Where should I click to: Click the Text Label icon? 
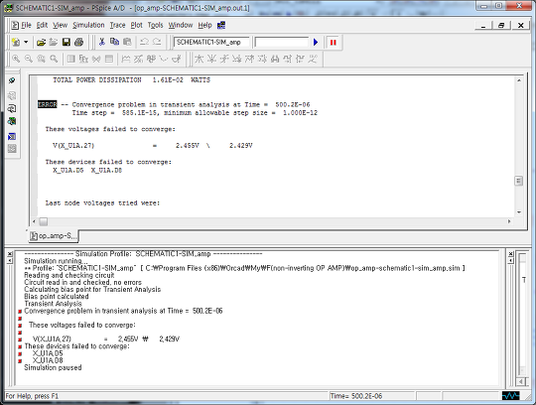coord(151,60)
